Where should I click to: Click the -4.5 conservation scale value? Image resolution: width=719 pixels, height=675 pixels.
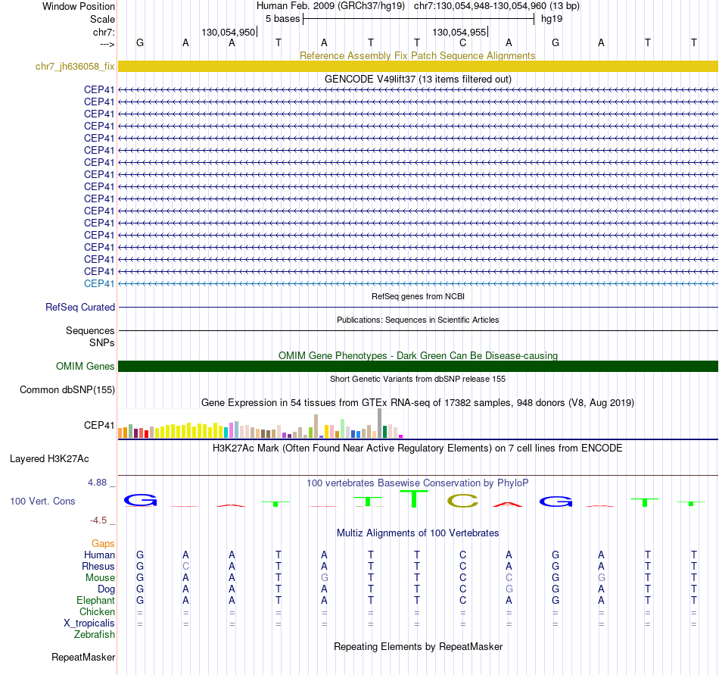(x=98, y=520)
